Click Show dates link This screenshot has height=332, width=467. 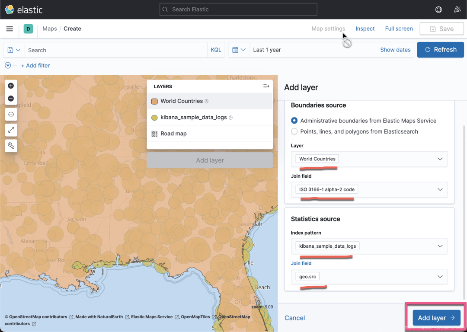click(395, 50)
